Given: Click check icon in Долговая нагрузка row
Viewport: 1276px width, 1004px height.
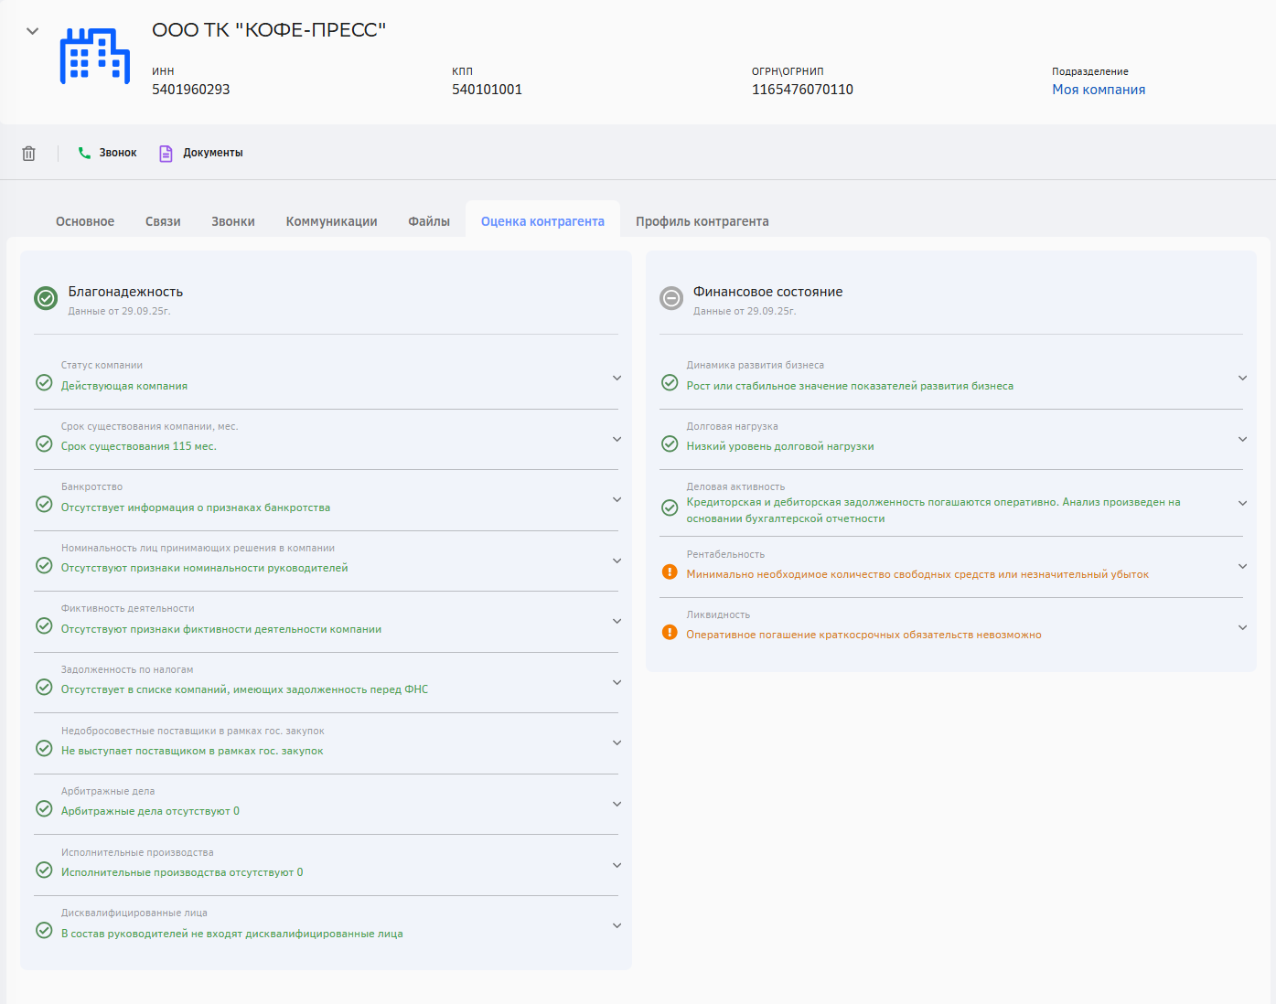Looking at the screenshot, I should pos(670,443).
